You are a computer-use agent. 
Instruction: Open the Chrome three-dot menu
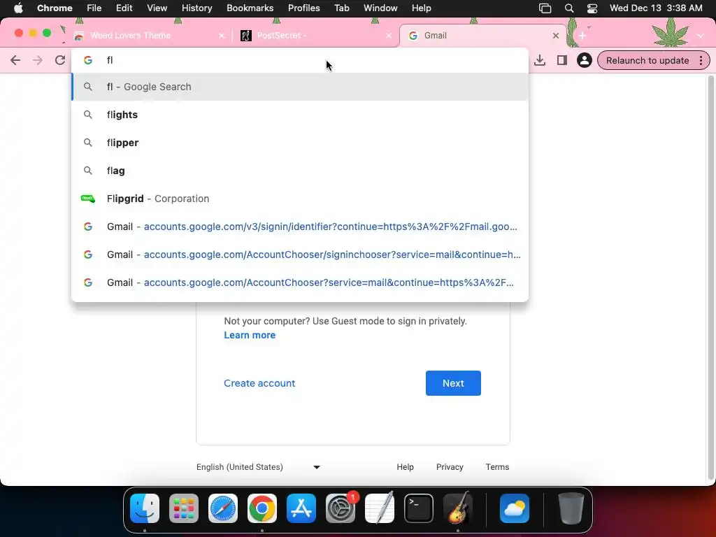pos(701,60)
